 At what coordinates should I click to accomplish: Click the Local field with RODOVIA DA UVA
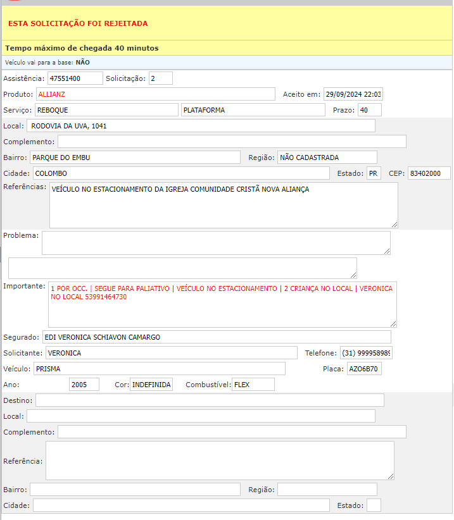(201, 126)
